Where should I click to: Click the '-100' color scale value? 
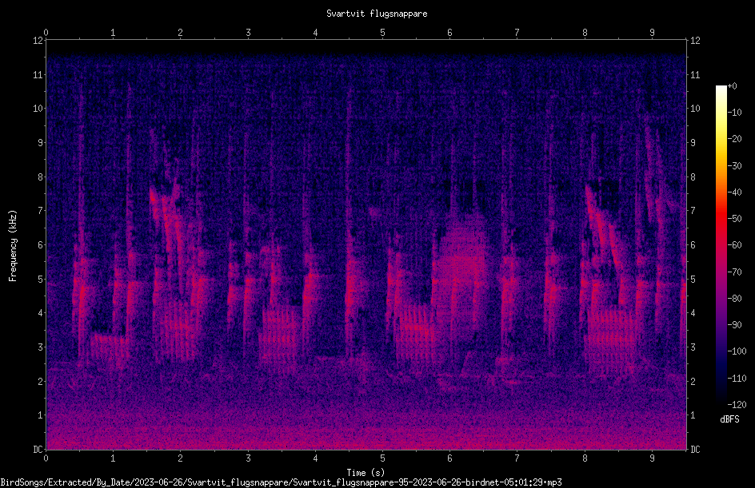tap(737, 351)
